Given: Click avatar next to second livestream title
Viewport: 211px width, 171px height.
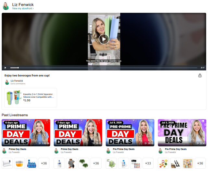Looking at the screenshot, I should pyautogui.click(x=56, y=151).
